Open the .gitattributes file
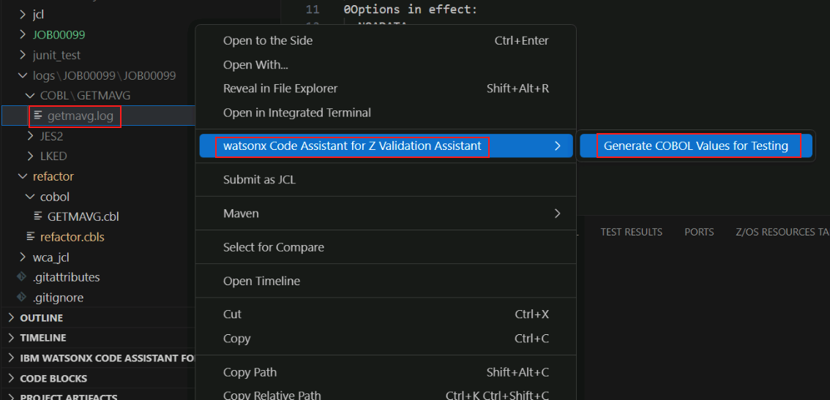Screen dimensions: 830x400 click(66, 277)
